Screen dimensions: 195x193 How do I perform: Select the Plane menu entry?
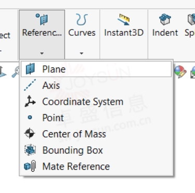[96, 69]
